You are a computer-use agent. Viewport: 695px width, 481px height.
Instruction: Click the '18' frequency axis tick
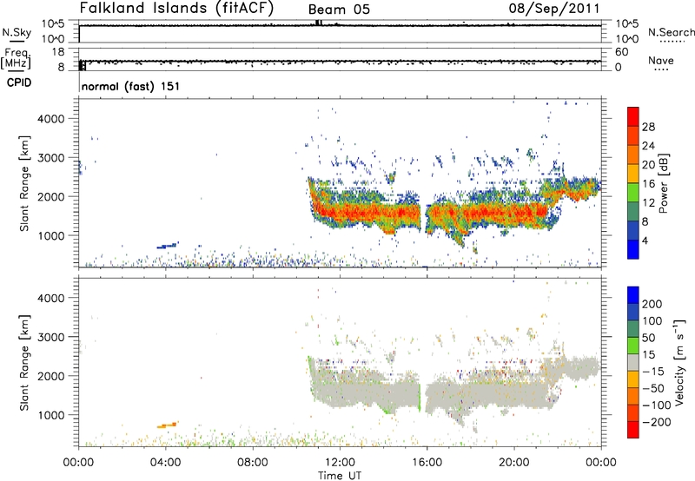click(x=58, y=52)
